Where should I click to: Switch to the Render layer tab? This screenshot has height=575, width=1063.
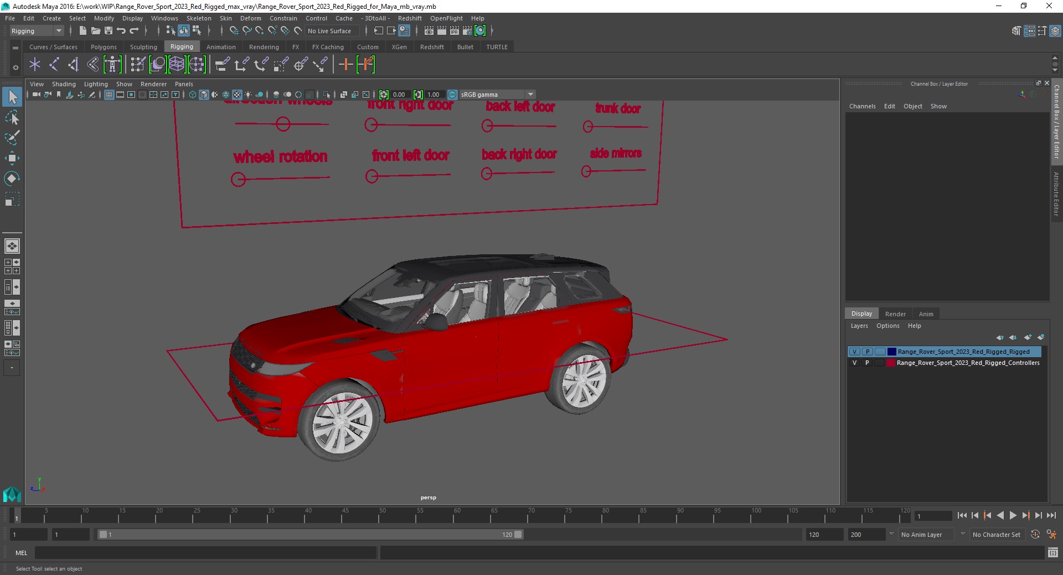point(895,313)
